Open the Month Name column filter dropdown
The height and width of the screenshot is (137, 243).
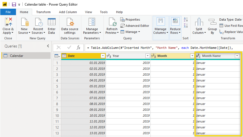237,56
